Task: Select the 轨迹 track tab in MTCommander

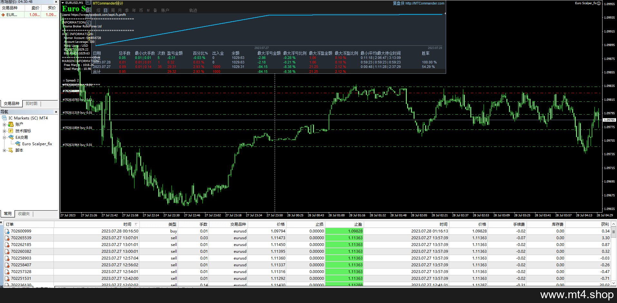Action: 193,10
